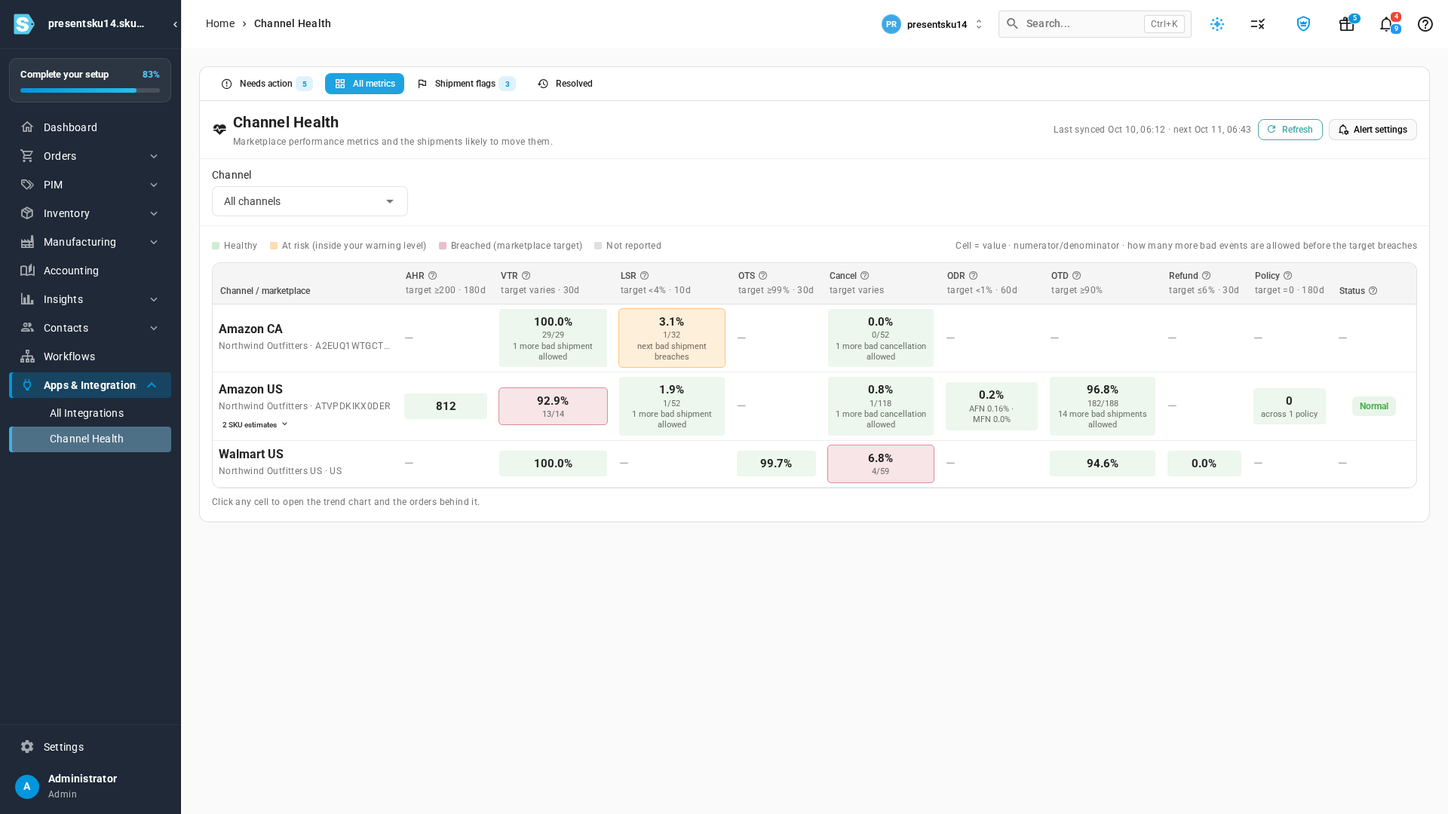Image resolution: width=1448 pixels, height=814 pixels.
Task: Go to Home breadcrumb link
Action: (220, 24)
